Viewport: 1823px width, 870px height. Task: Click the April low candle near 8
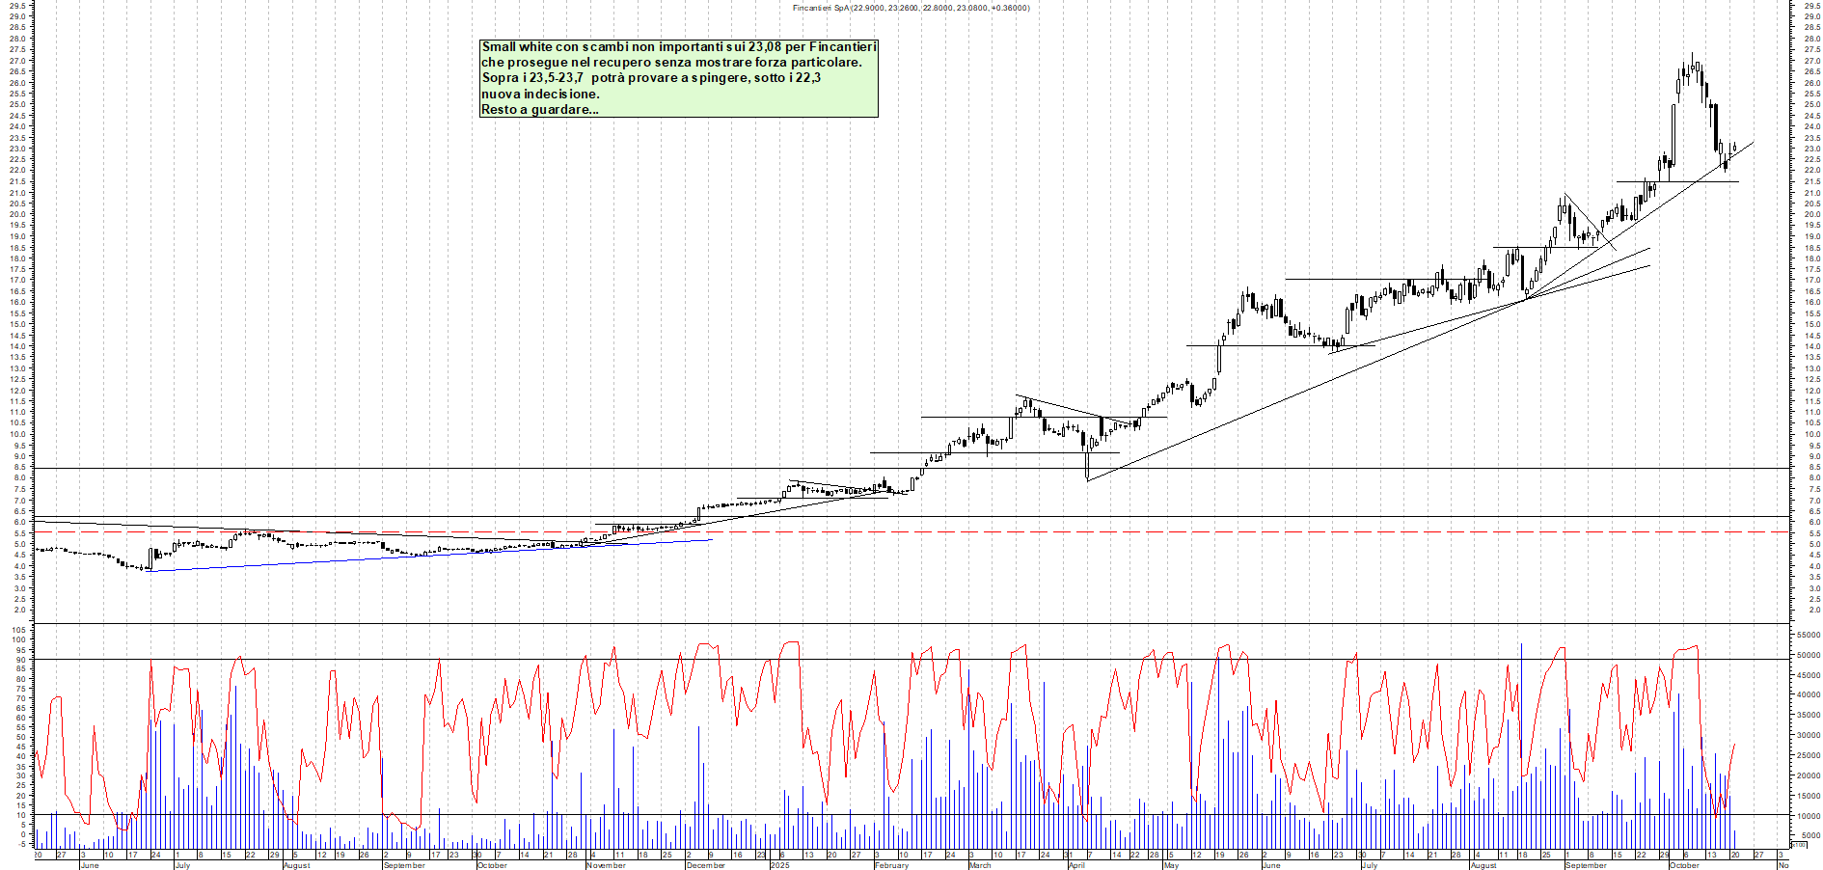click(1087, 463)
